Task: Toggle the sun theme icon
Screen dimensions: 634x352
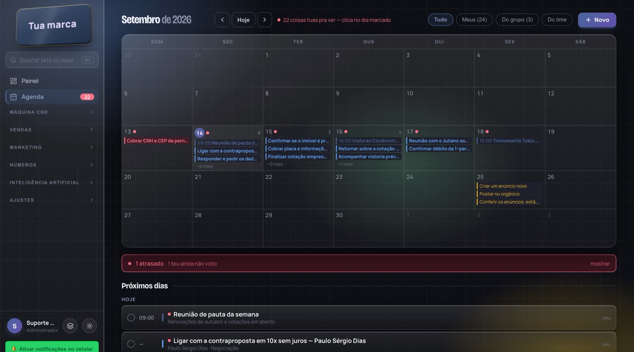Action: (x=90, y=326)
